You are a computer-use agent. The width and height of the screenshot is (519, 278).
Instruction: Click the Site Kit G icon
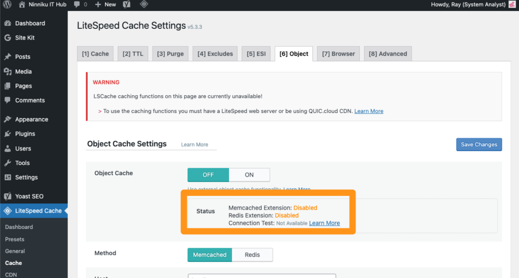pos(8,37)
